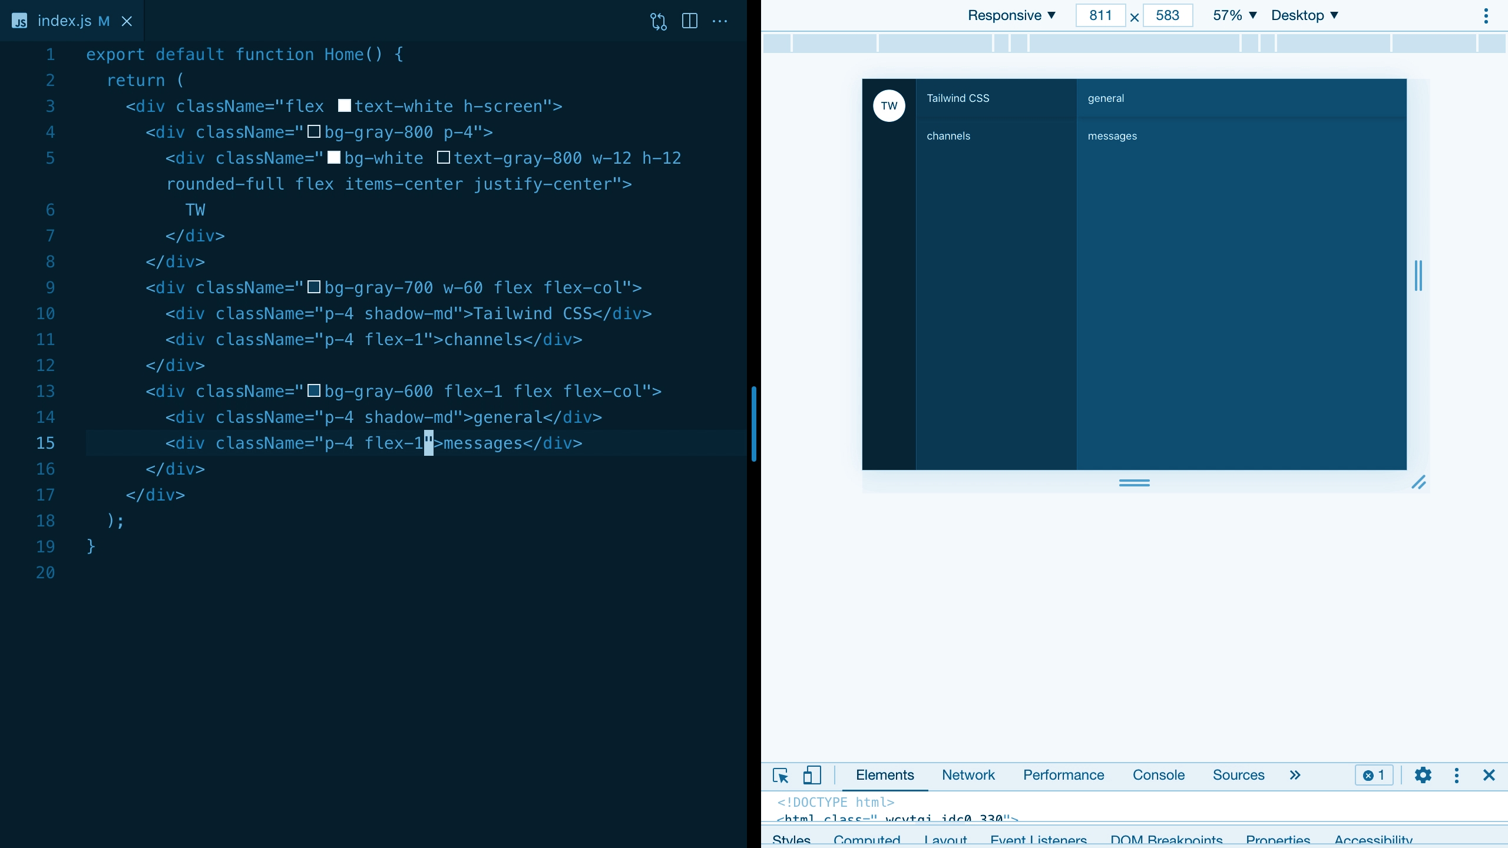Viewport: 1508px width, 848px height.
Task: Click the source control icon in editor
Action: pyautogui.click(x=659, y=21)
